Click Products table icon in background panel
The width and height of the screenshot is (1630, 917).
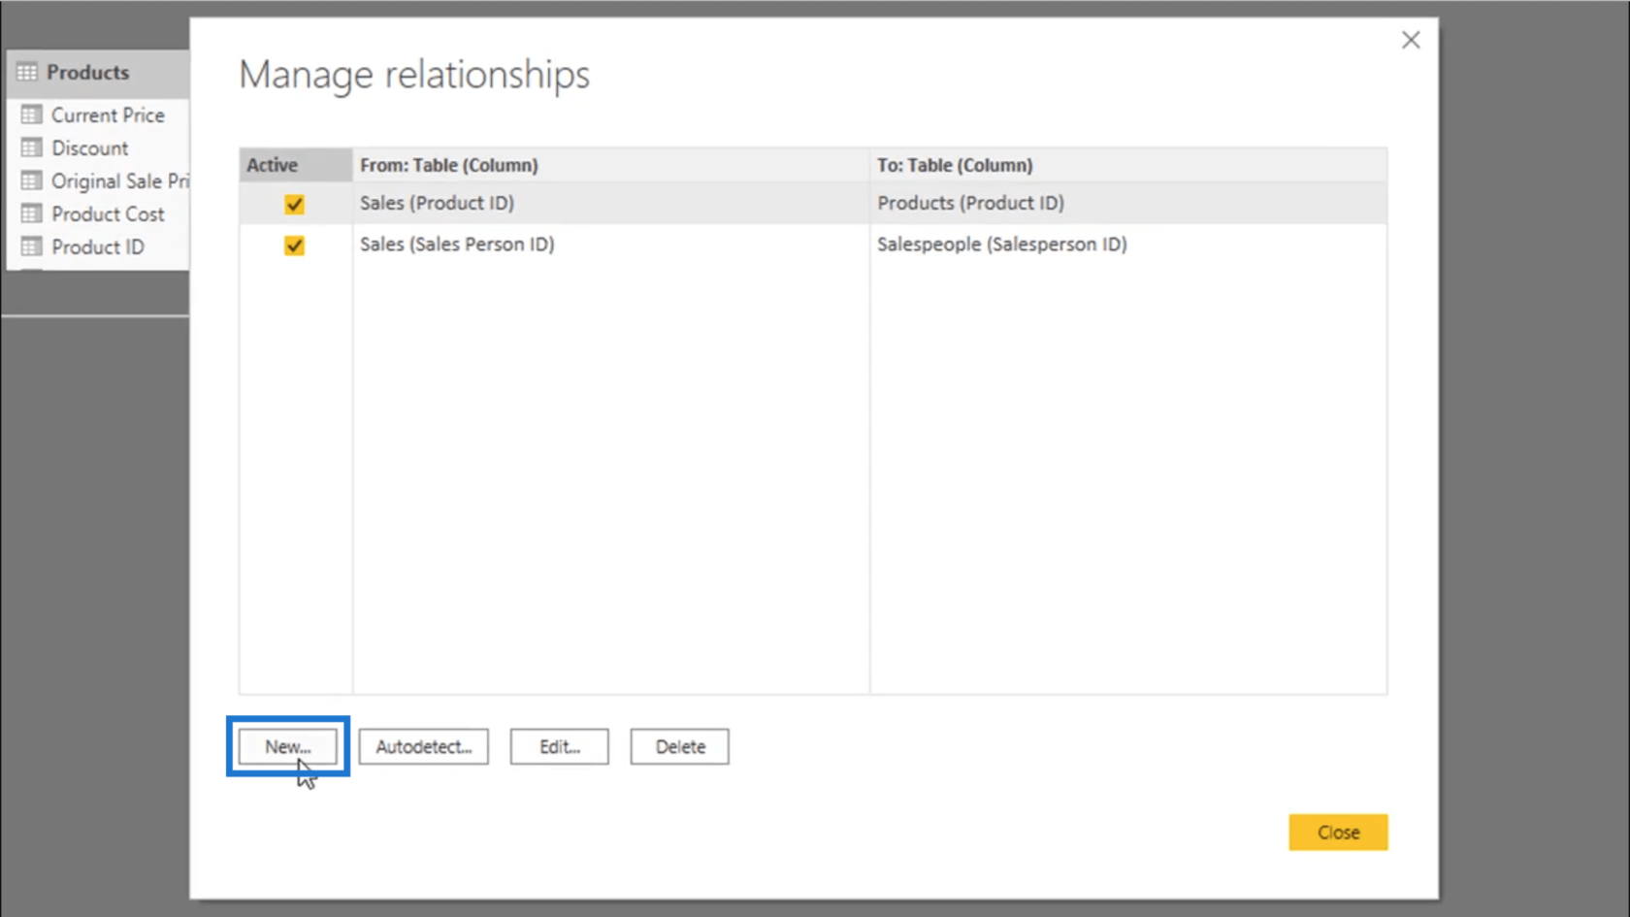click(x=27, y=72)
